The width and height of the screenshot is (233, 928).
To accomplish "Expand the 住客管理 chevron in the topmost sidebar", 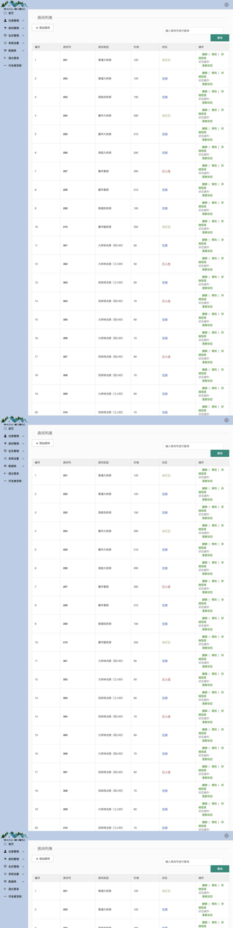I will (23, 21).
